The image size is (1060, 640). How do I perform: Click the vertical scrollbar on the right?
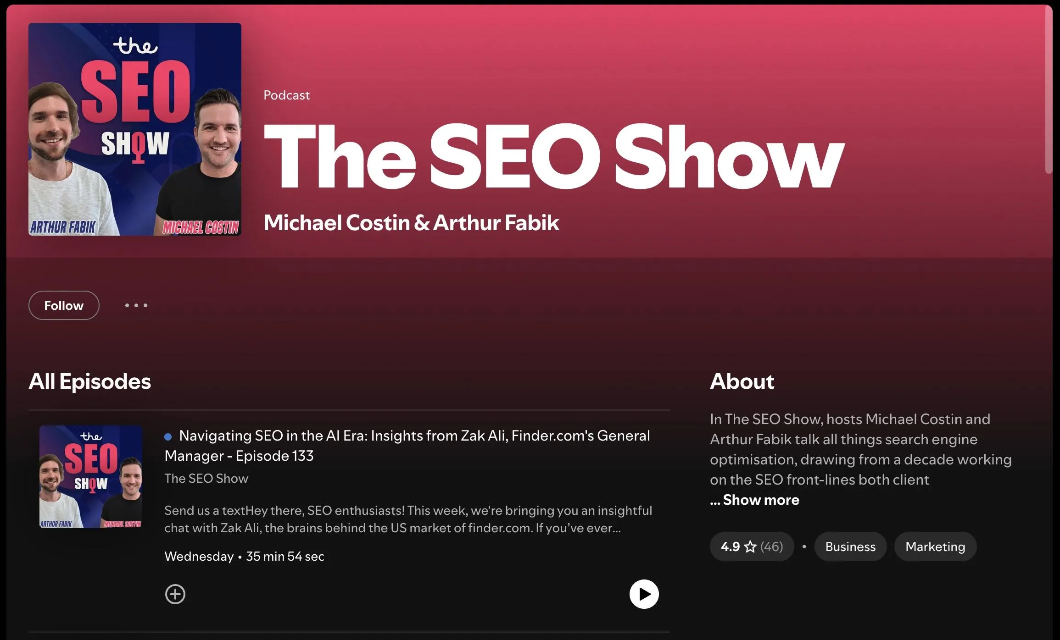pyautogui.click(x=1049, y=89)
